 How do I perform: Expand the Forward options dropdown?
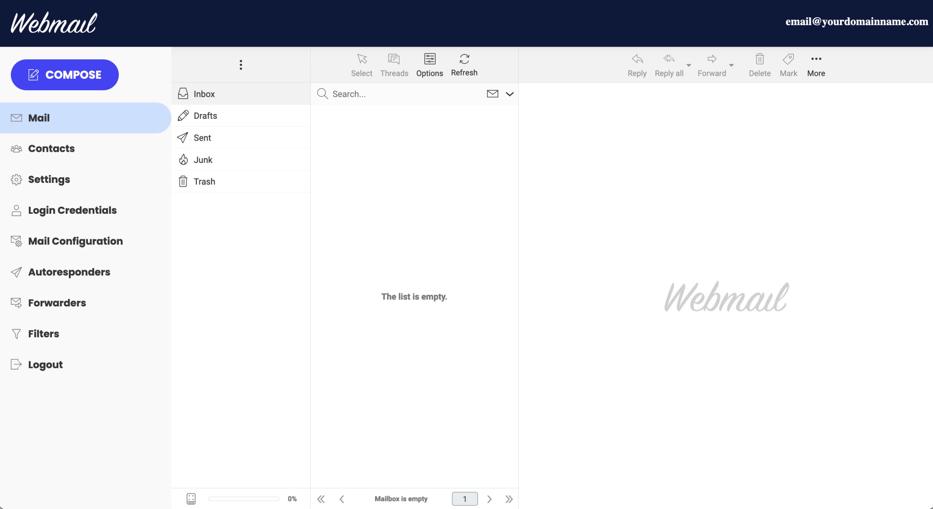click(732, 66)
